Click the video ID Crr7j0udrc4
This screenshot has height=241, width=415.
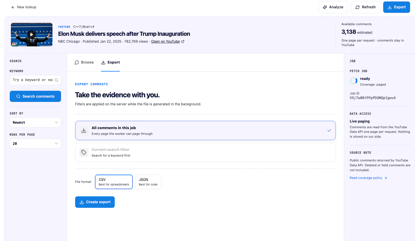tap(84, 27)
